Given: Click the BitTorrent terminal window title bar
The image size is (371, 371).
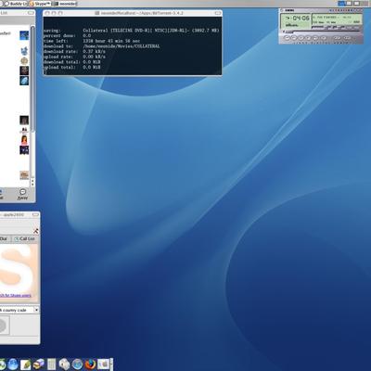Looking at the screenshot, I should tap(133, 13).
